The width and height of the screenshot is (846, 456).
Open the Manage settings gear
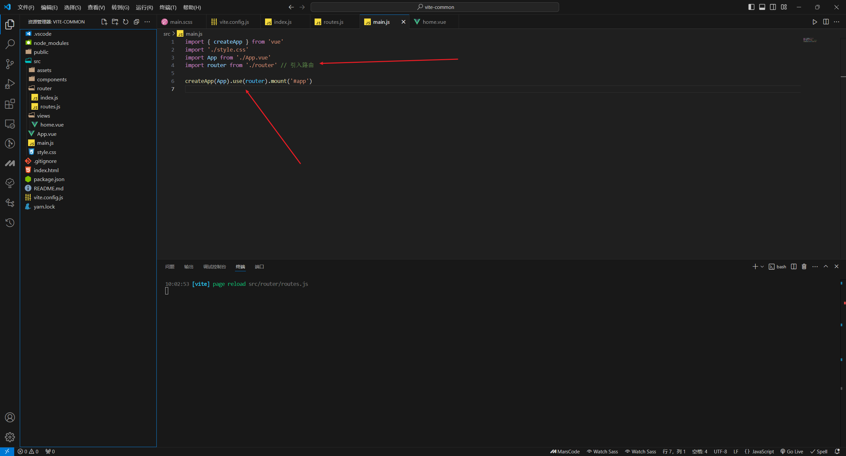(10, 437)
